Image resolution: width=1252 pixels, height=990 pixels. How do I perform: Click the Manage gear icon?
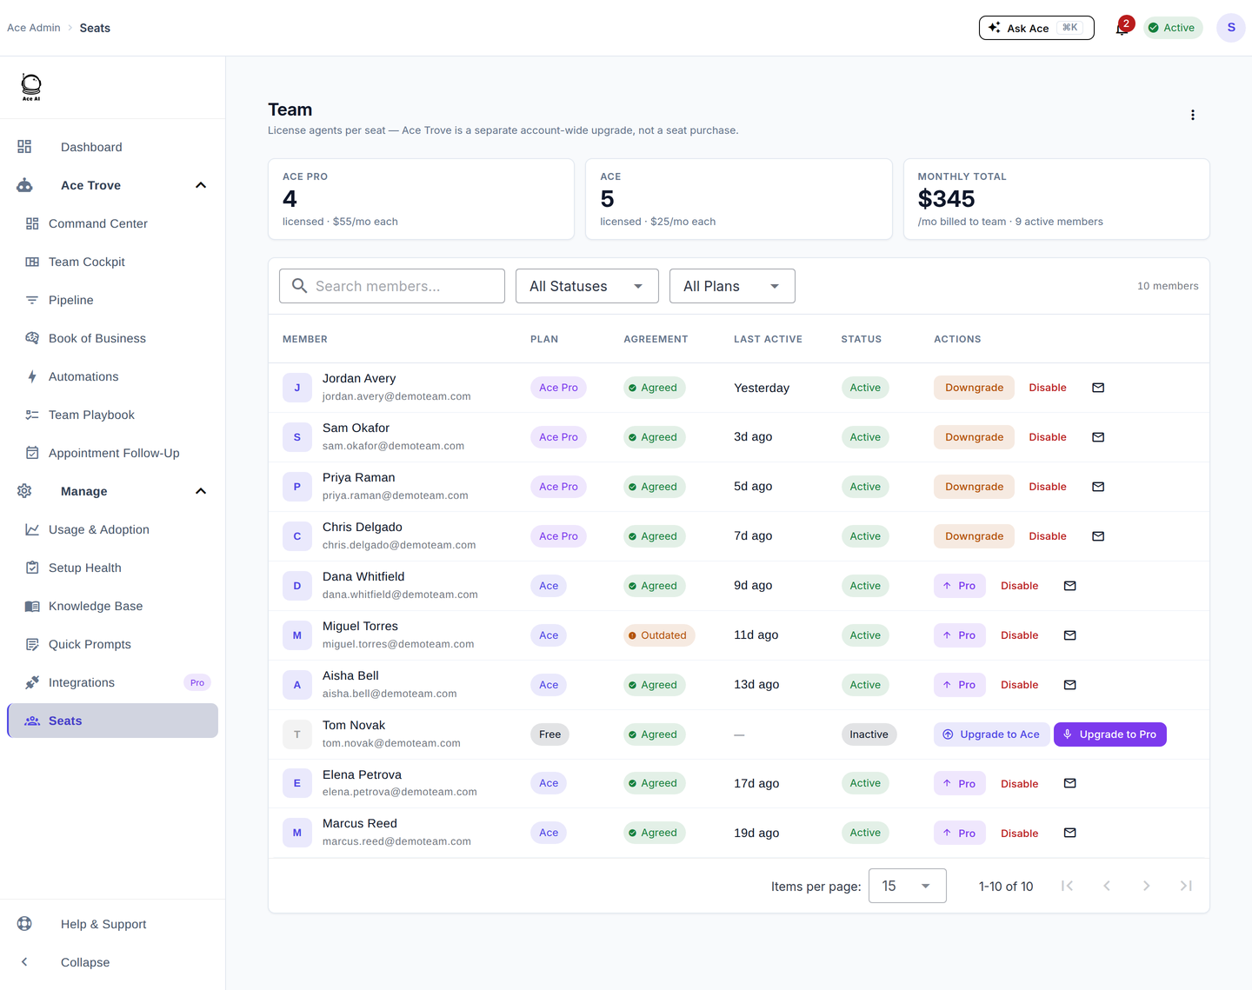point(24,491)
